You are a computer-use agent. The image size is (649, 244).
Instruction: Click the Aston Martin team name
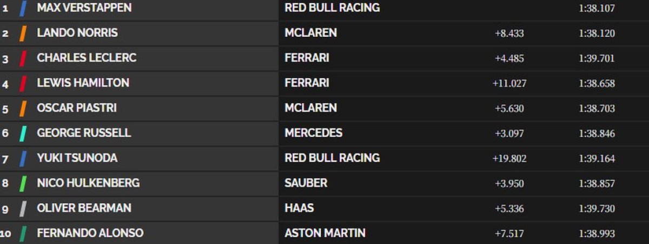(x=325, y=233)
